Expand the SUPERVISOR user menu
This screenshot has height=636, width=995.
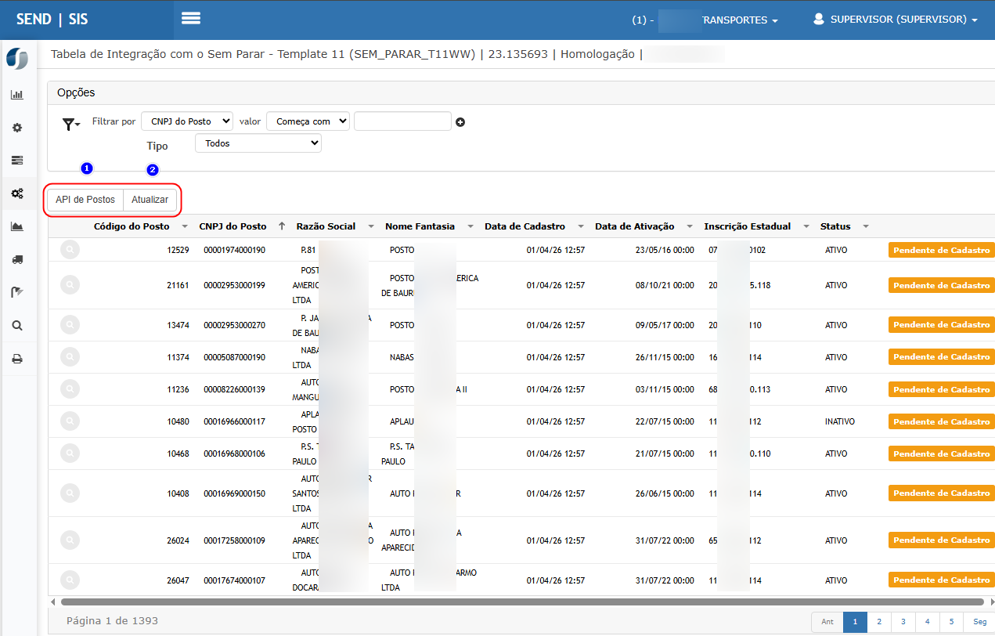pos(896,20)
